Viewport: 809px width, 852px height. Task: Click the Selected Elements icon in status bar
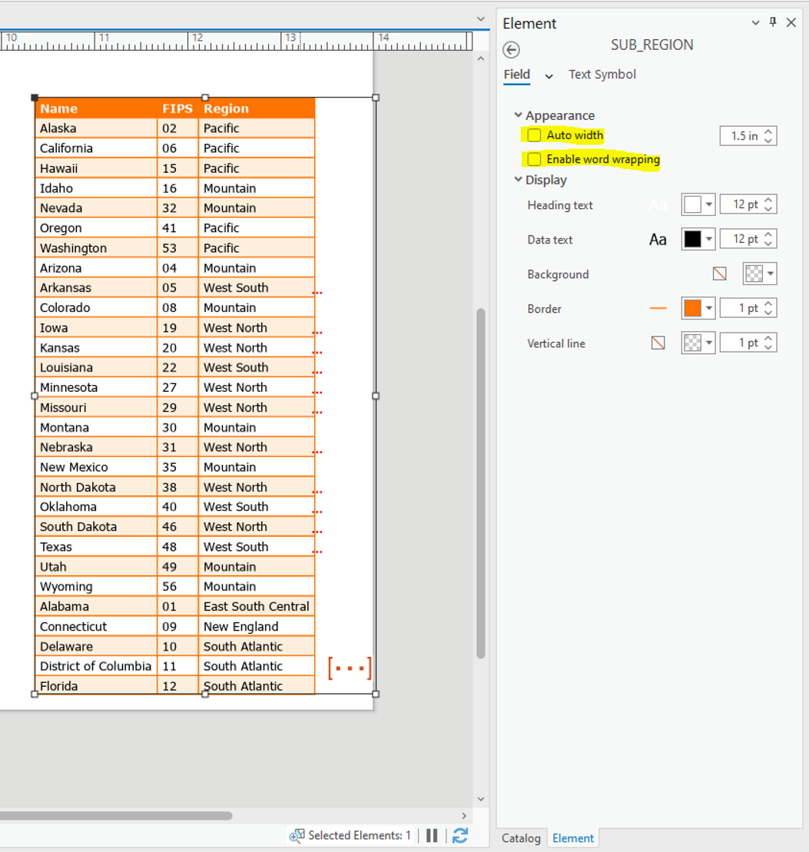point(297,835)
